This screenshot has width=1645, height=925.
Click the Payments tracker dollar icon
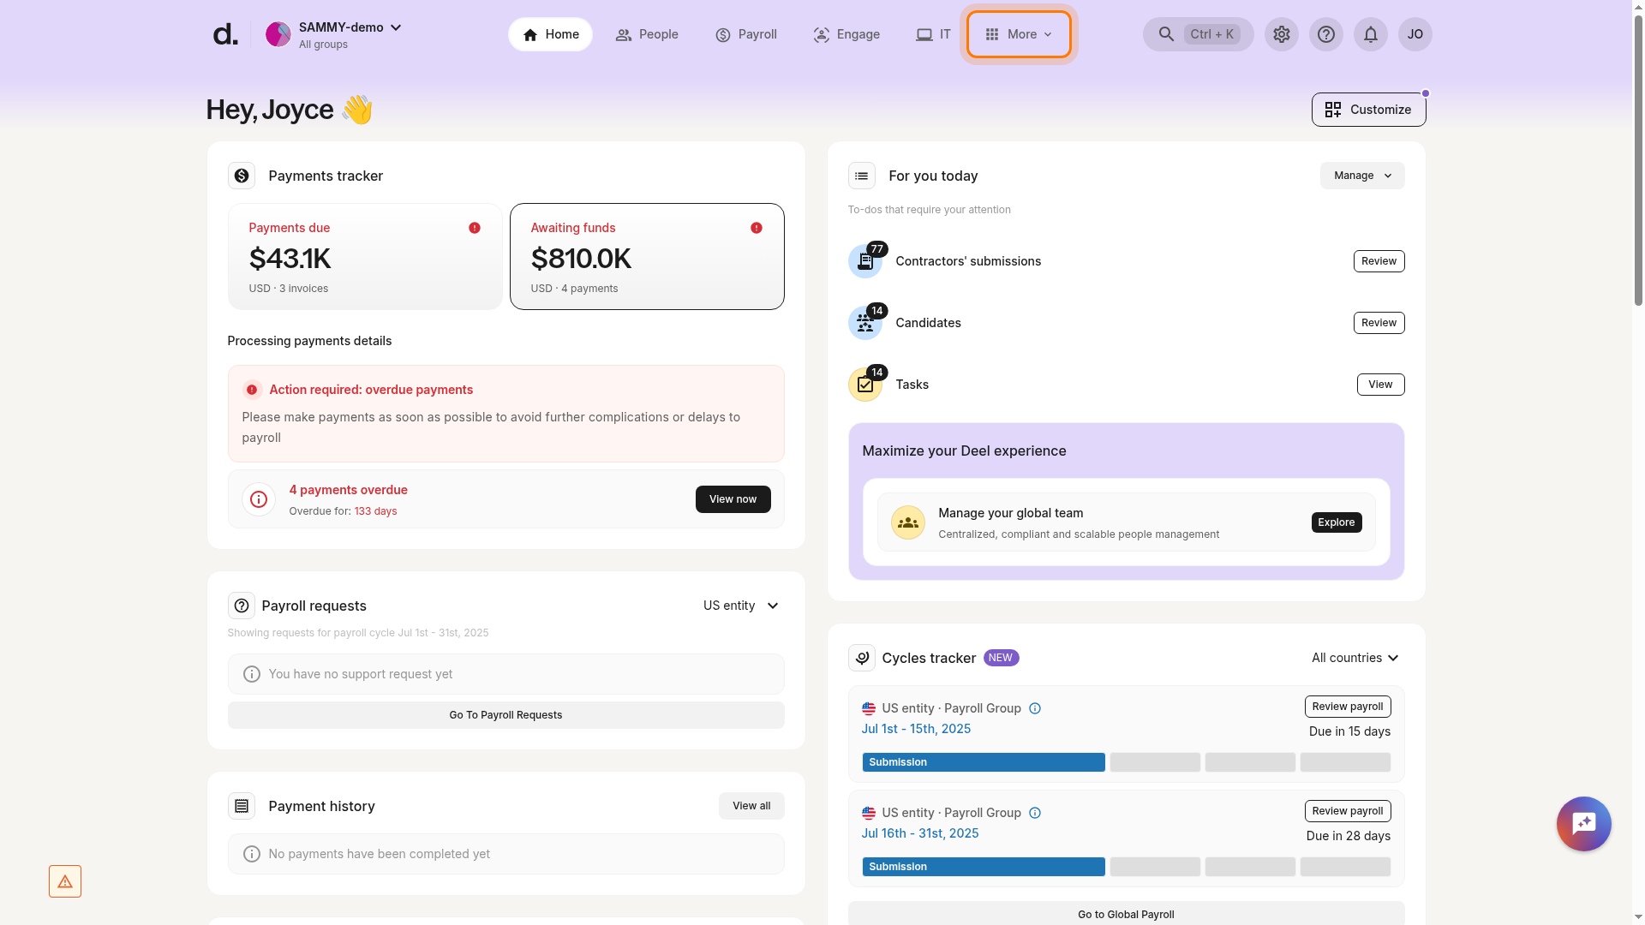point(242,176)
